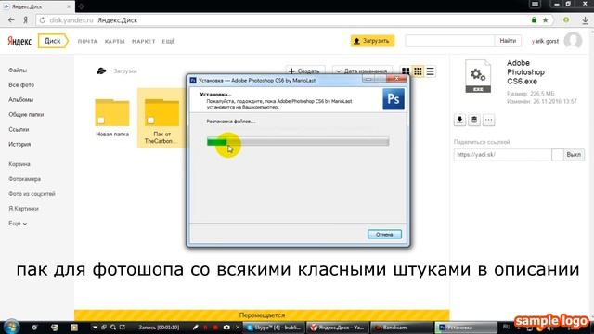The width and height of the screenshot is (594, 334).
Task: Select the Новая папка folder
Action: click(112, 118)
